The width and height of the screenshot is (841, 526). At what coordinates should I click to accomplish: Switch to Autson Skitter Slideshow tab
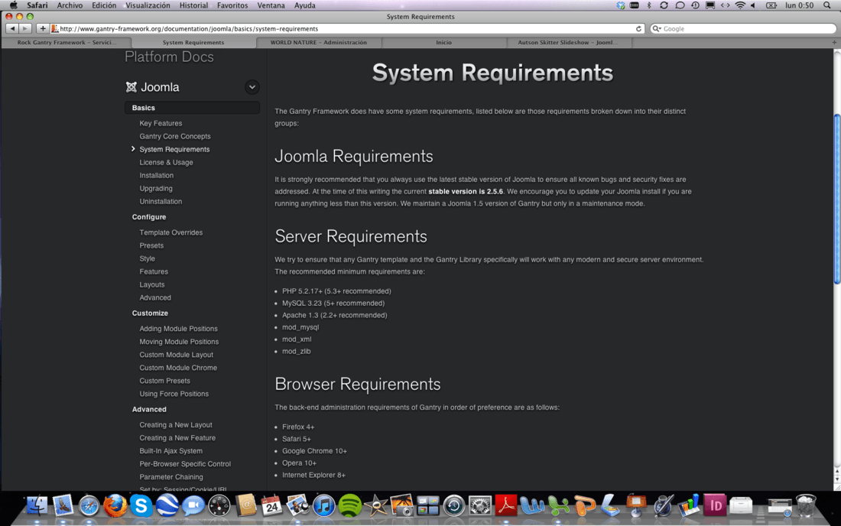pos(568,42)
